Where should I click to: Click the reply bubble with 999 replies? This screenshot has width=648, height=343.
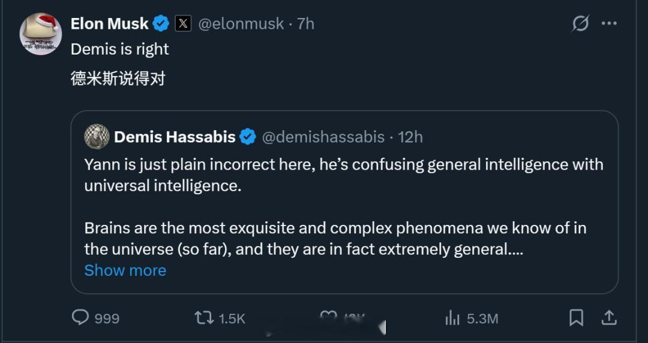click(x=80, y=317)
